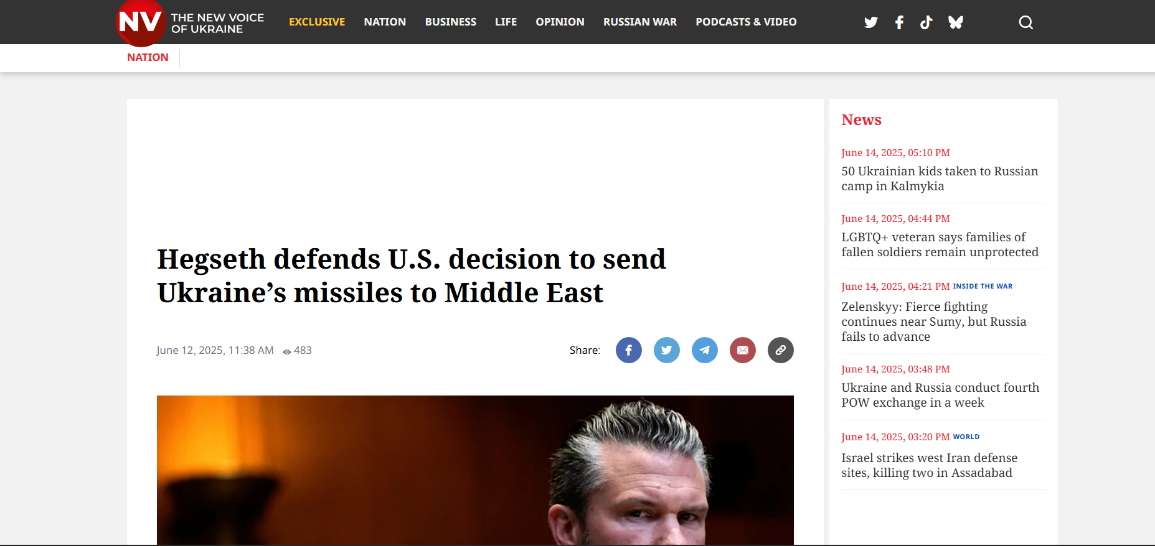Open the EXCLUSIVE menu item

[317, 22]
